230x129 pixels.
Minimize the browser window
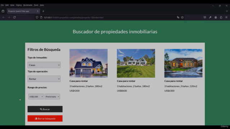coord(213,6)
